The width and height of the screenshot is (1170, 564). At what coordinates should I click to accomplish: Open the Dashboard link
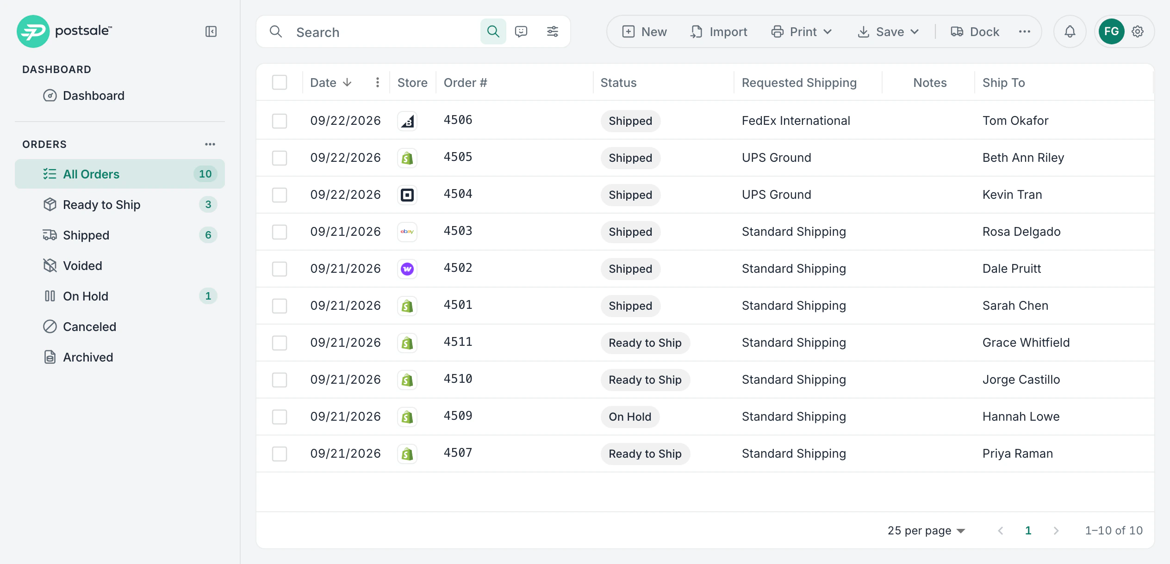(83, 96)
